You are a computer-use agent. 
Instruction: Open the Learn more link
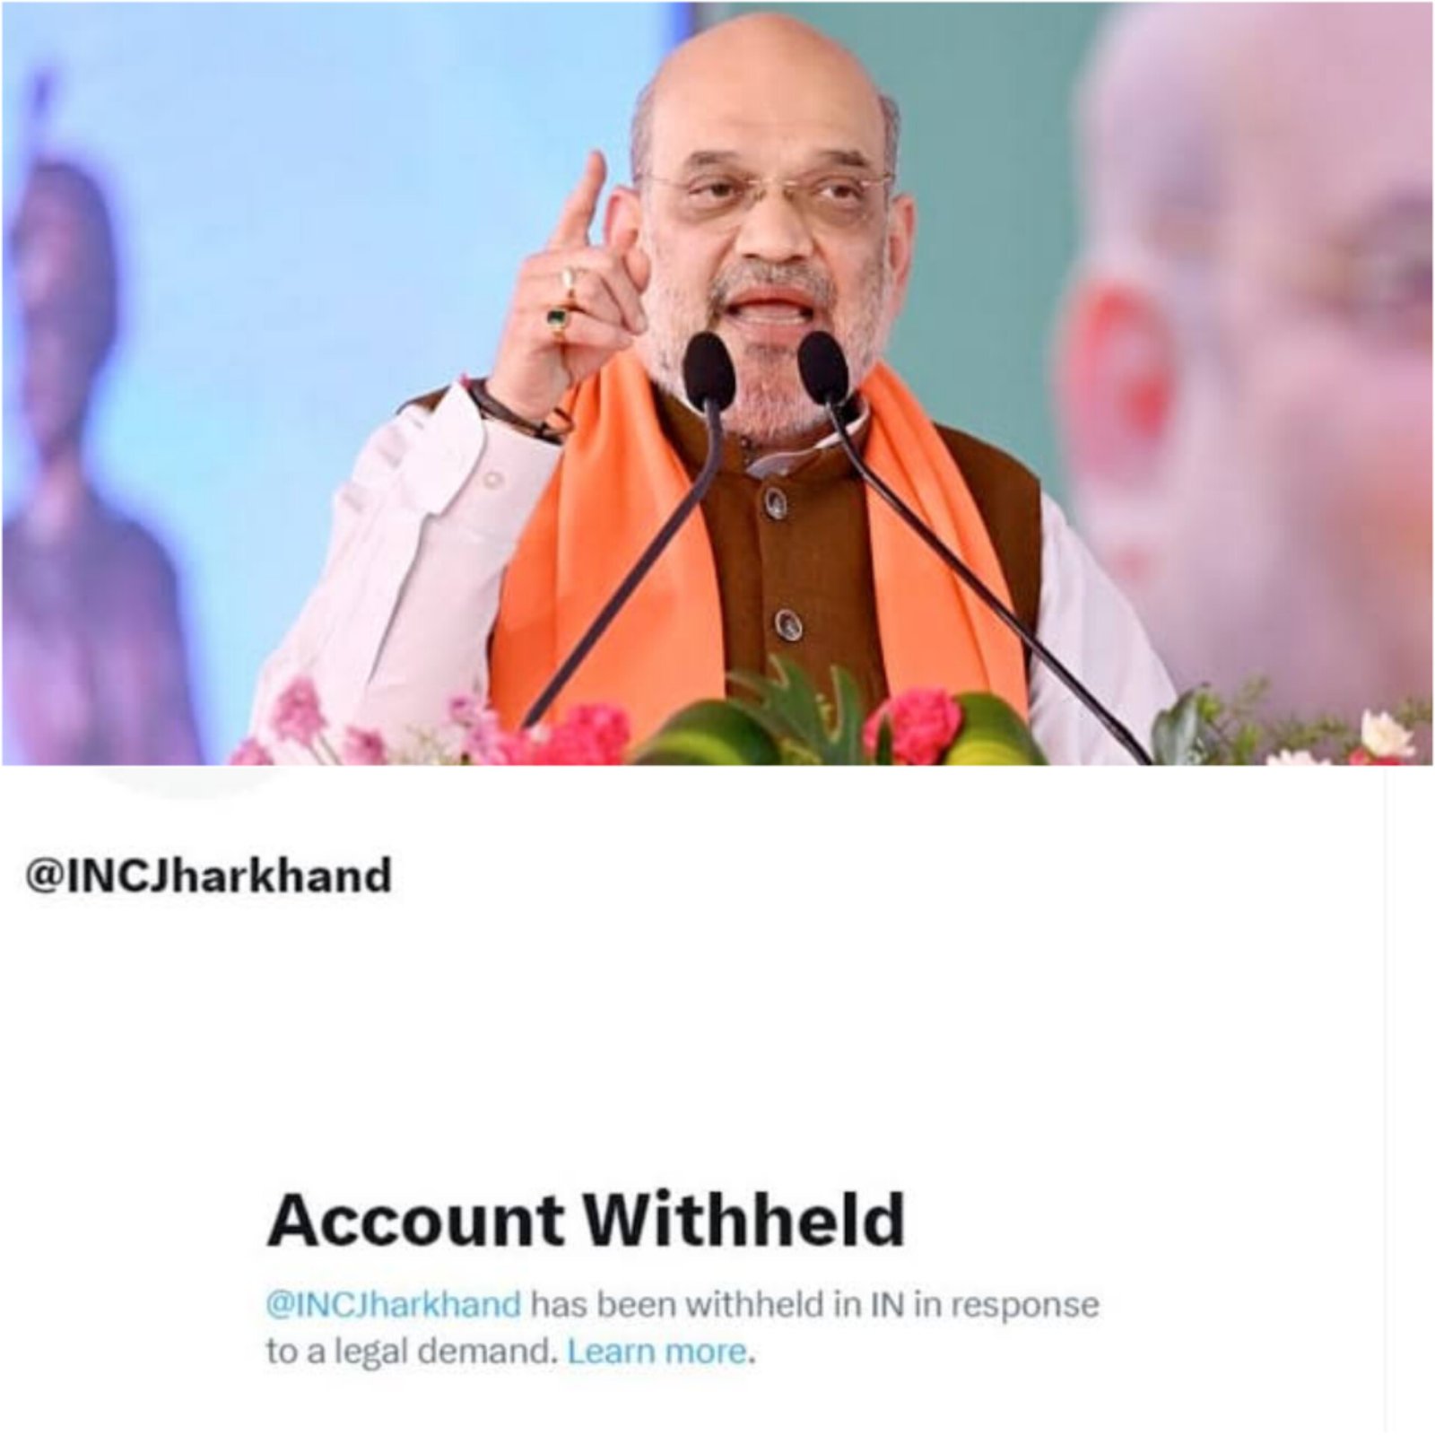tap(657, 1351)
